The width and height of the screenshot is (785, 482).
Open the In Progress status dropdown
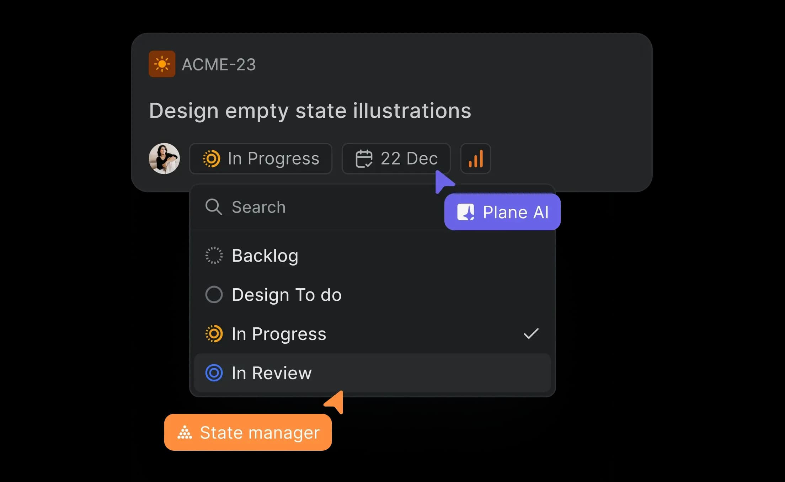[x=261, y=159]
